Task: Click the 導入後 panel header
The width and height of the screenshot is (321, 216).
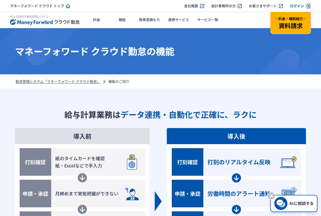Action: click(236, 136)
